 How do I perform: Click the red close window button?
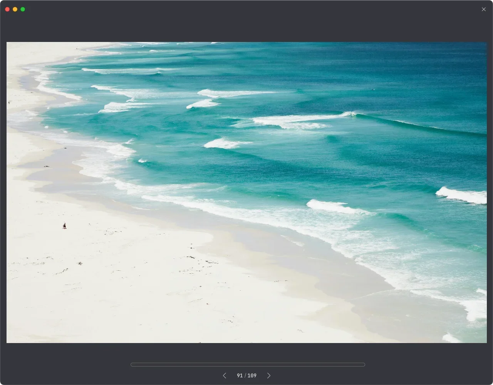click(7, 9)
